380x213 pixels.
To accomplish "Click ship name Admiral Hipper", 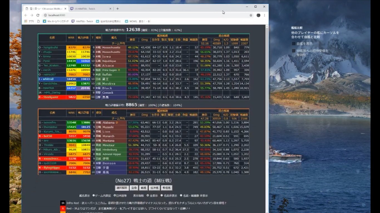I will click(x=112, y=154).
